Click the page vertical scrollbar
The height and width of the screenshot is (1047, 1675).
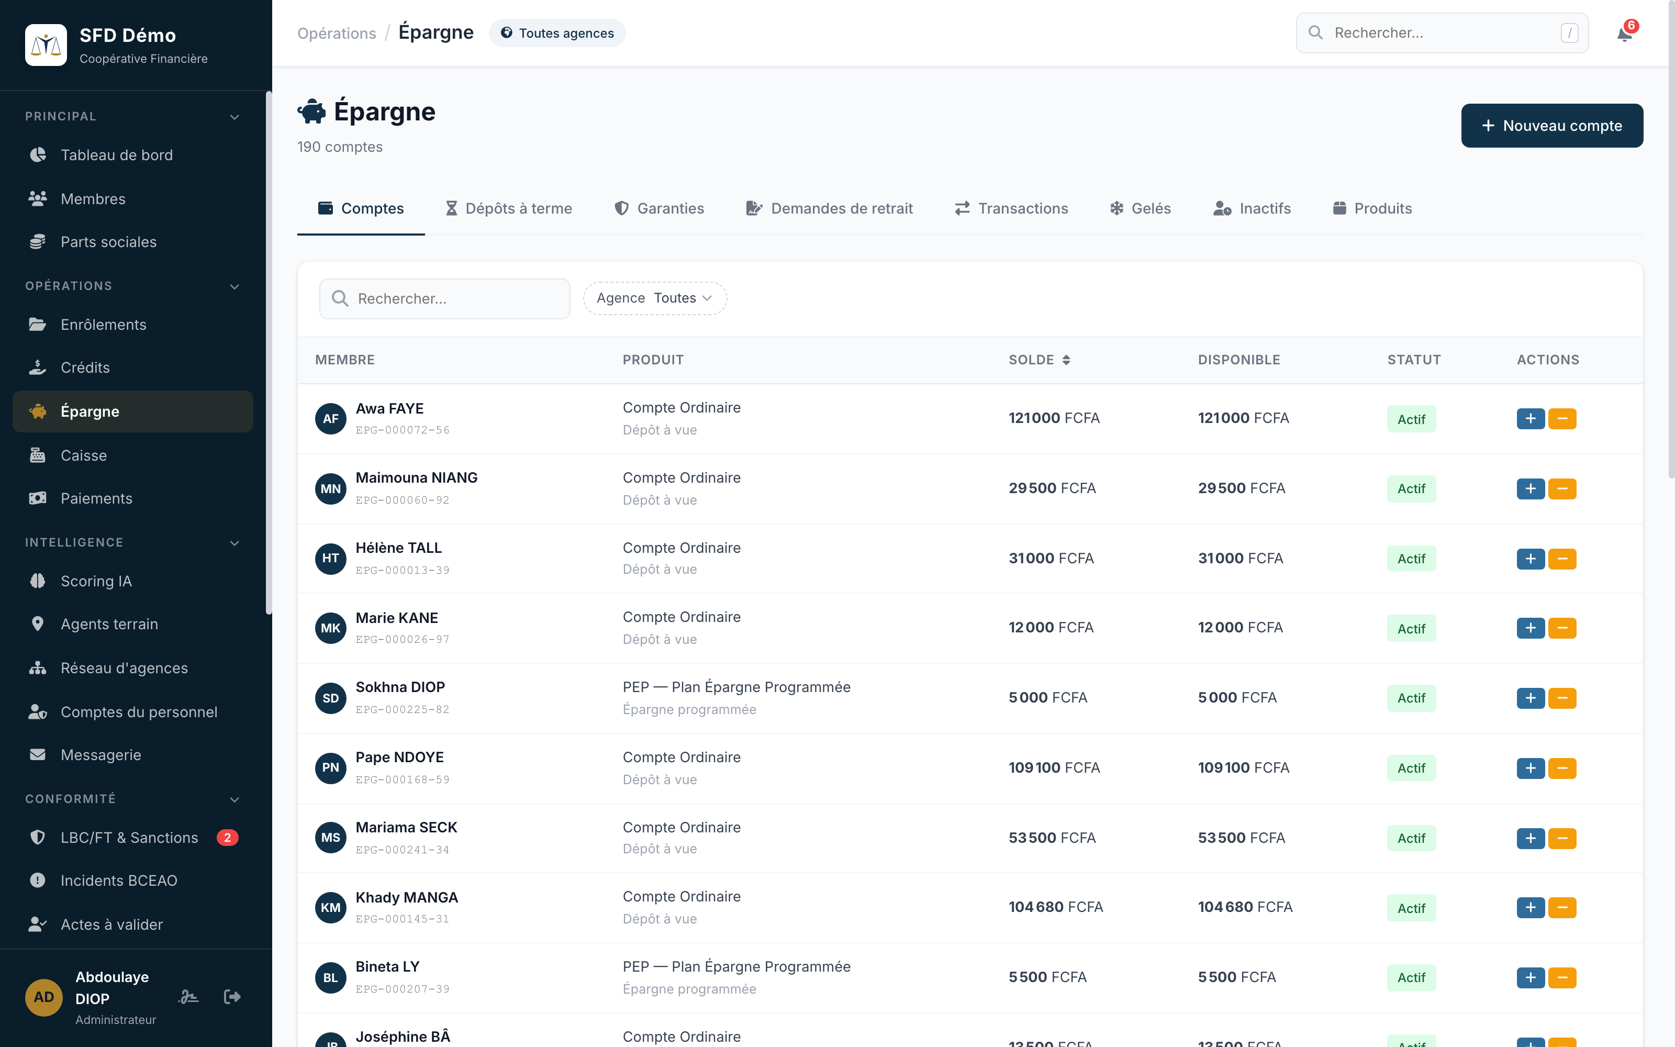(x=1671, y=239)
